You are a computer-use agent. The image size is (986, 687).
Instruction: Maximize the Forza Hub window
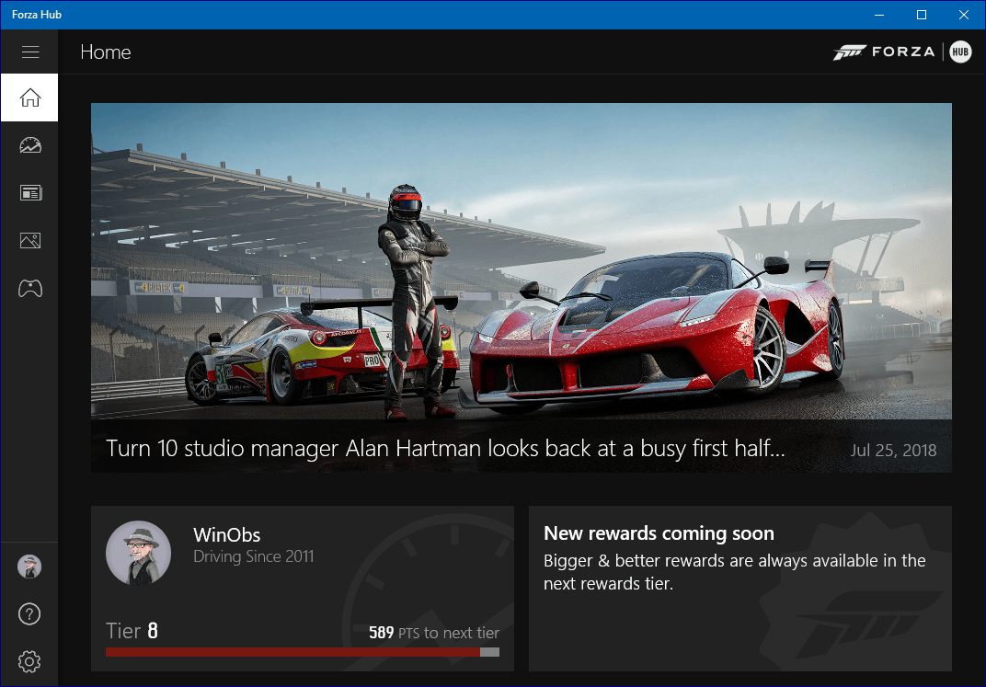pyautogui.click(x=921, y=15)
